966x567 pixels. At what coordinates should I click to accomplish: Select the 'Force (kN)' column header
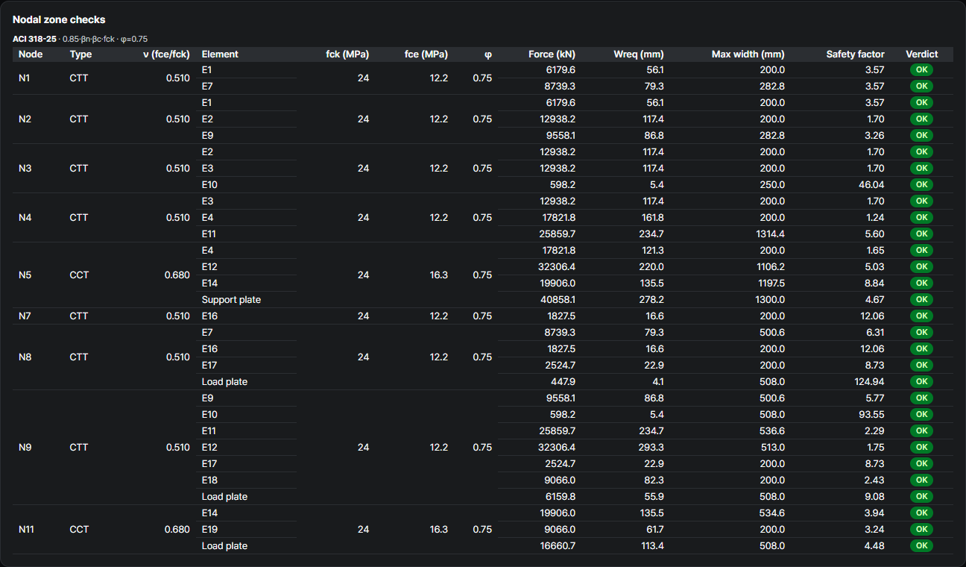coord(552,54)
